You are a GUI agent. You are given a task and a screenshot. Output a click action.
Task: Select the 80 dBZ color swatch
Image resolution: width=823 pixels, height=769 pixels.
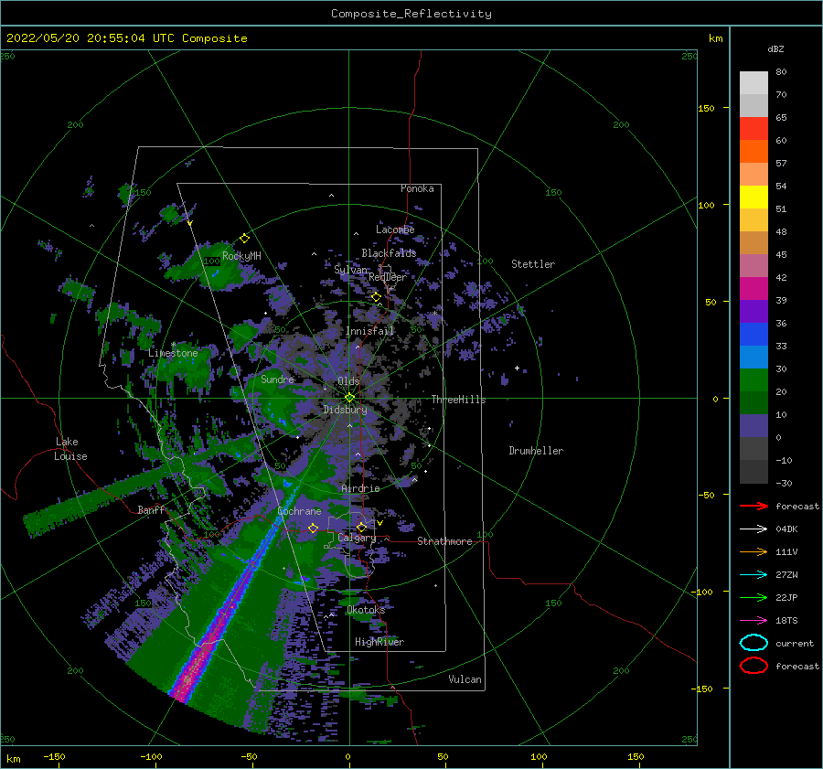click(754, 82)
